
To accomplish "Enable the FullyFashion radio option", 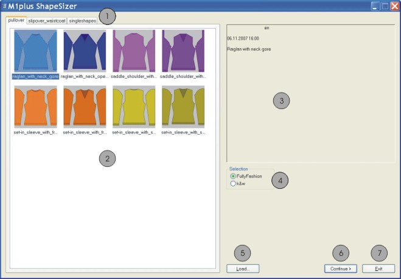I will point(233,176).
